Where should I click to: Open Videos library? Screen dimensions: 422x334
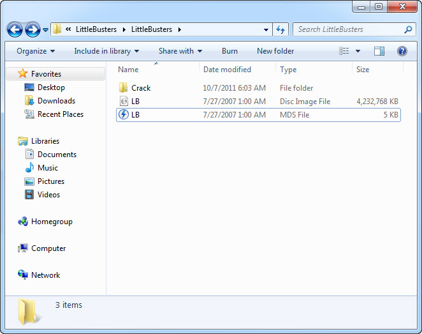click(48, 195)
